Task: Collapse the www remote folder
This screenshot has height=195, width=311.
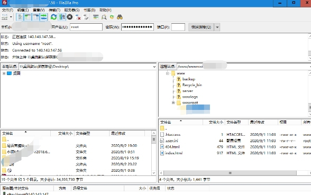Action: coord(167,73)
